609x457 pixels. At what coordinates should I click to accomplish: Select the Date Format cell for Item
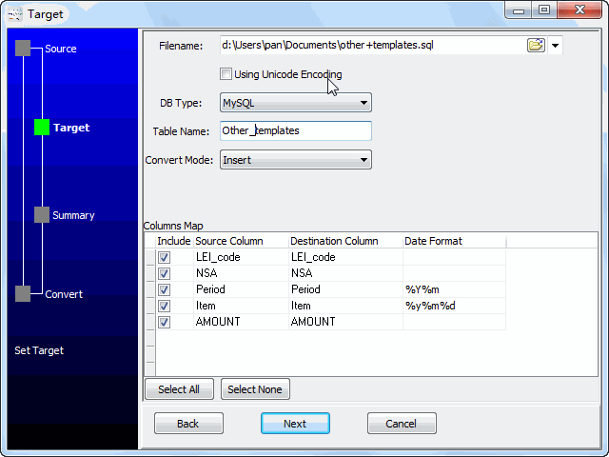pos(454,306)
